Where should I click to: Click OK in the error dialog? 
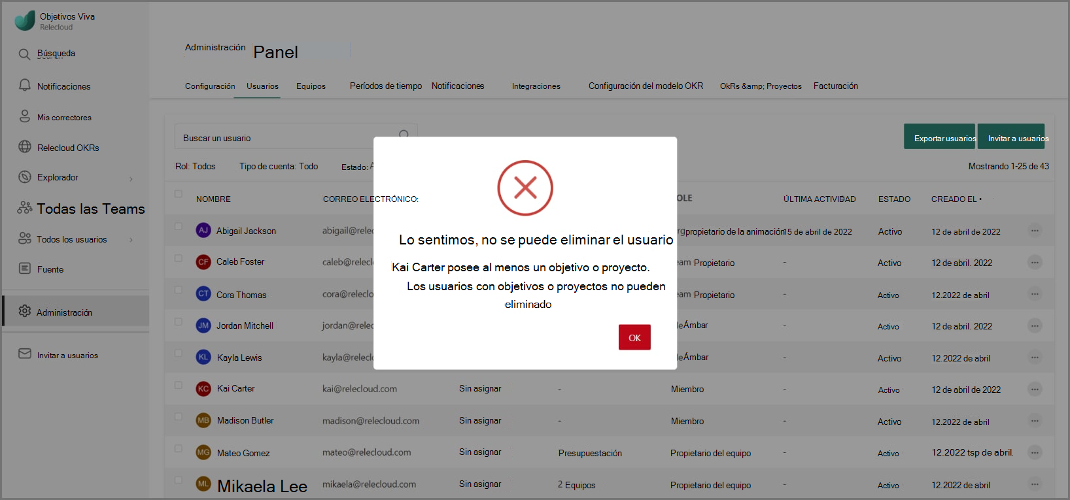tap(634, 337)
